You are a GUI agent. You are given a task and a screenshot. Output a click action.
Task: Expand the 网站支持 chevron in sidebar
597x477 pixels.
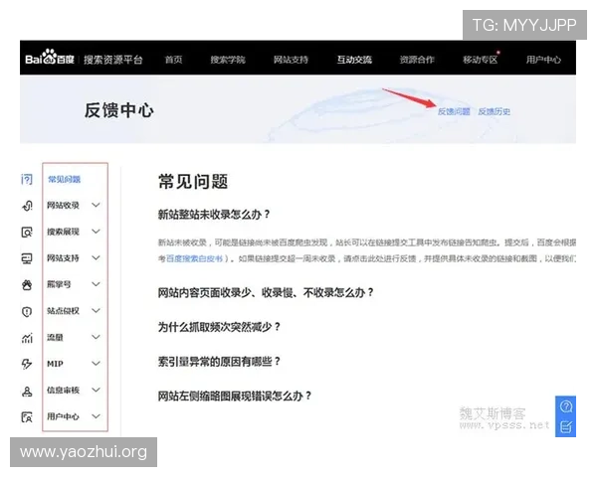point(96,258)
